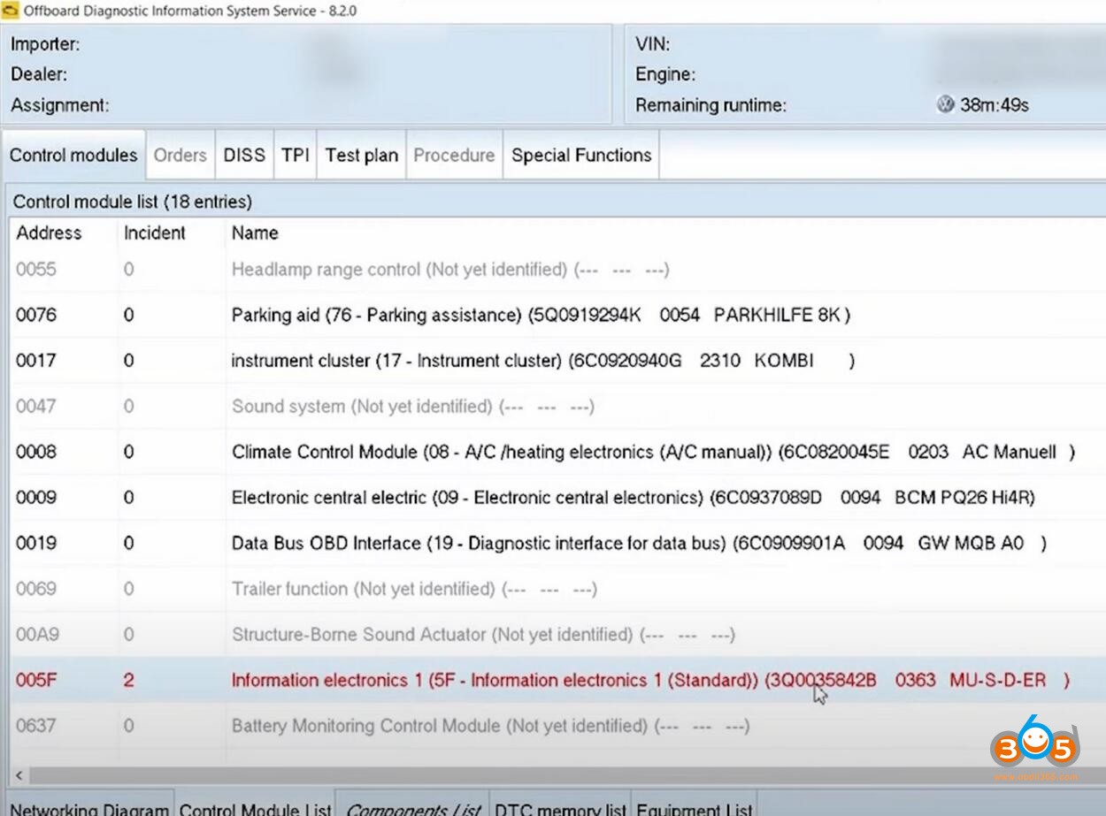
Task: Select row 0017 instrument cluster
Action: tap(557, 361)
